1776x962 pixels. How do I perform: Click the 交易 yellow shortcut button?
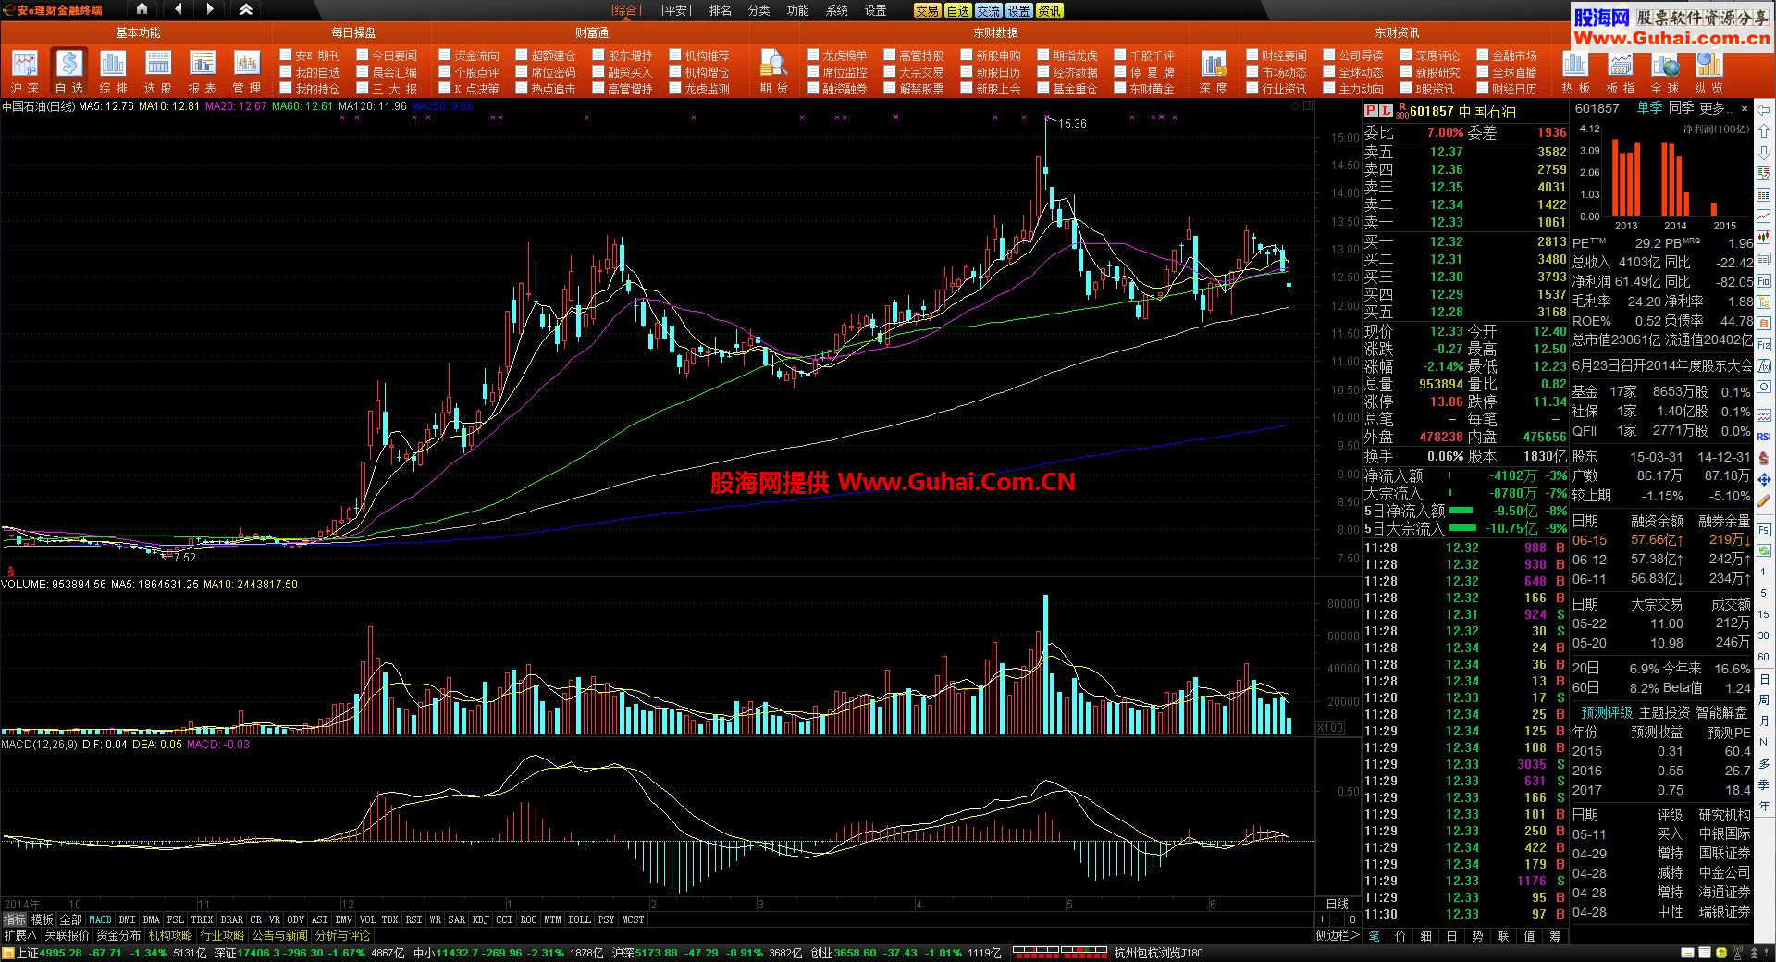[928, 10]
